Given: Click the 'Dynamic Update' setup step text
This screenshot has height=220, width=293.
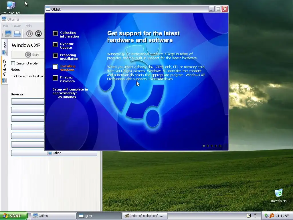Looking at the screenshot, I should (x=67, y=46).
